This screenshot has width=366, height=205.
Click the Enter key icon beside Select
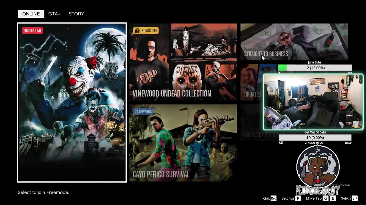pos(355,198)
